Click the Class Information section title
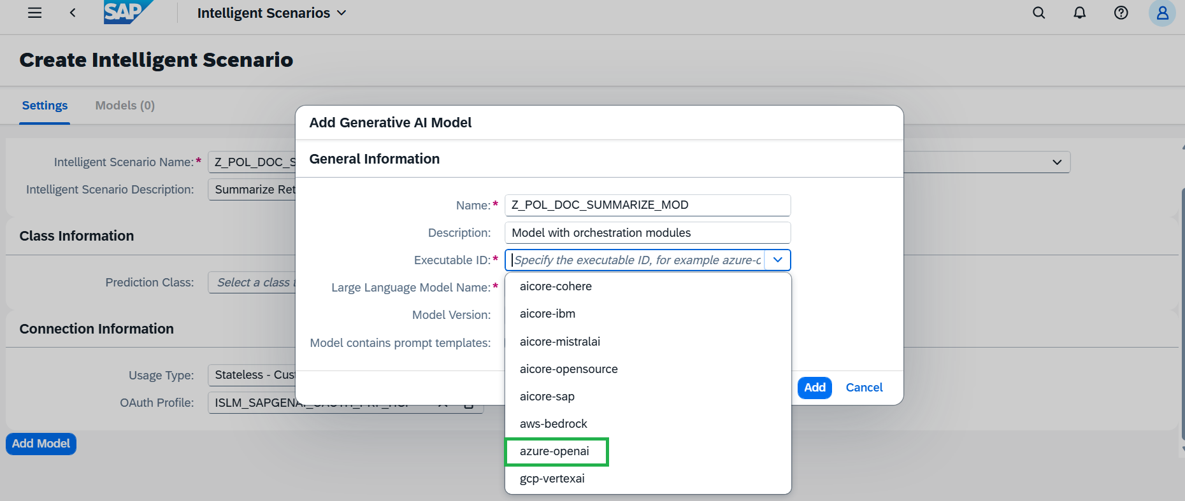Screen dimensions: 1185x501 click(76, 236)
